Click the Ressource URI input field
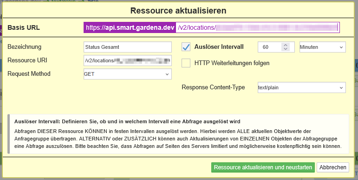The height and width of the screenshot is (180, 358). click(x=127, y=60)
